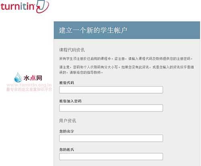Click the turnitin paper-and-arrow logo icon

(x=43, y=6)
